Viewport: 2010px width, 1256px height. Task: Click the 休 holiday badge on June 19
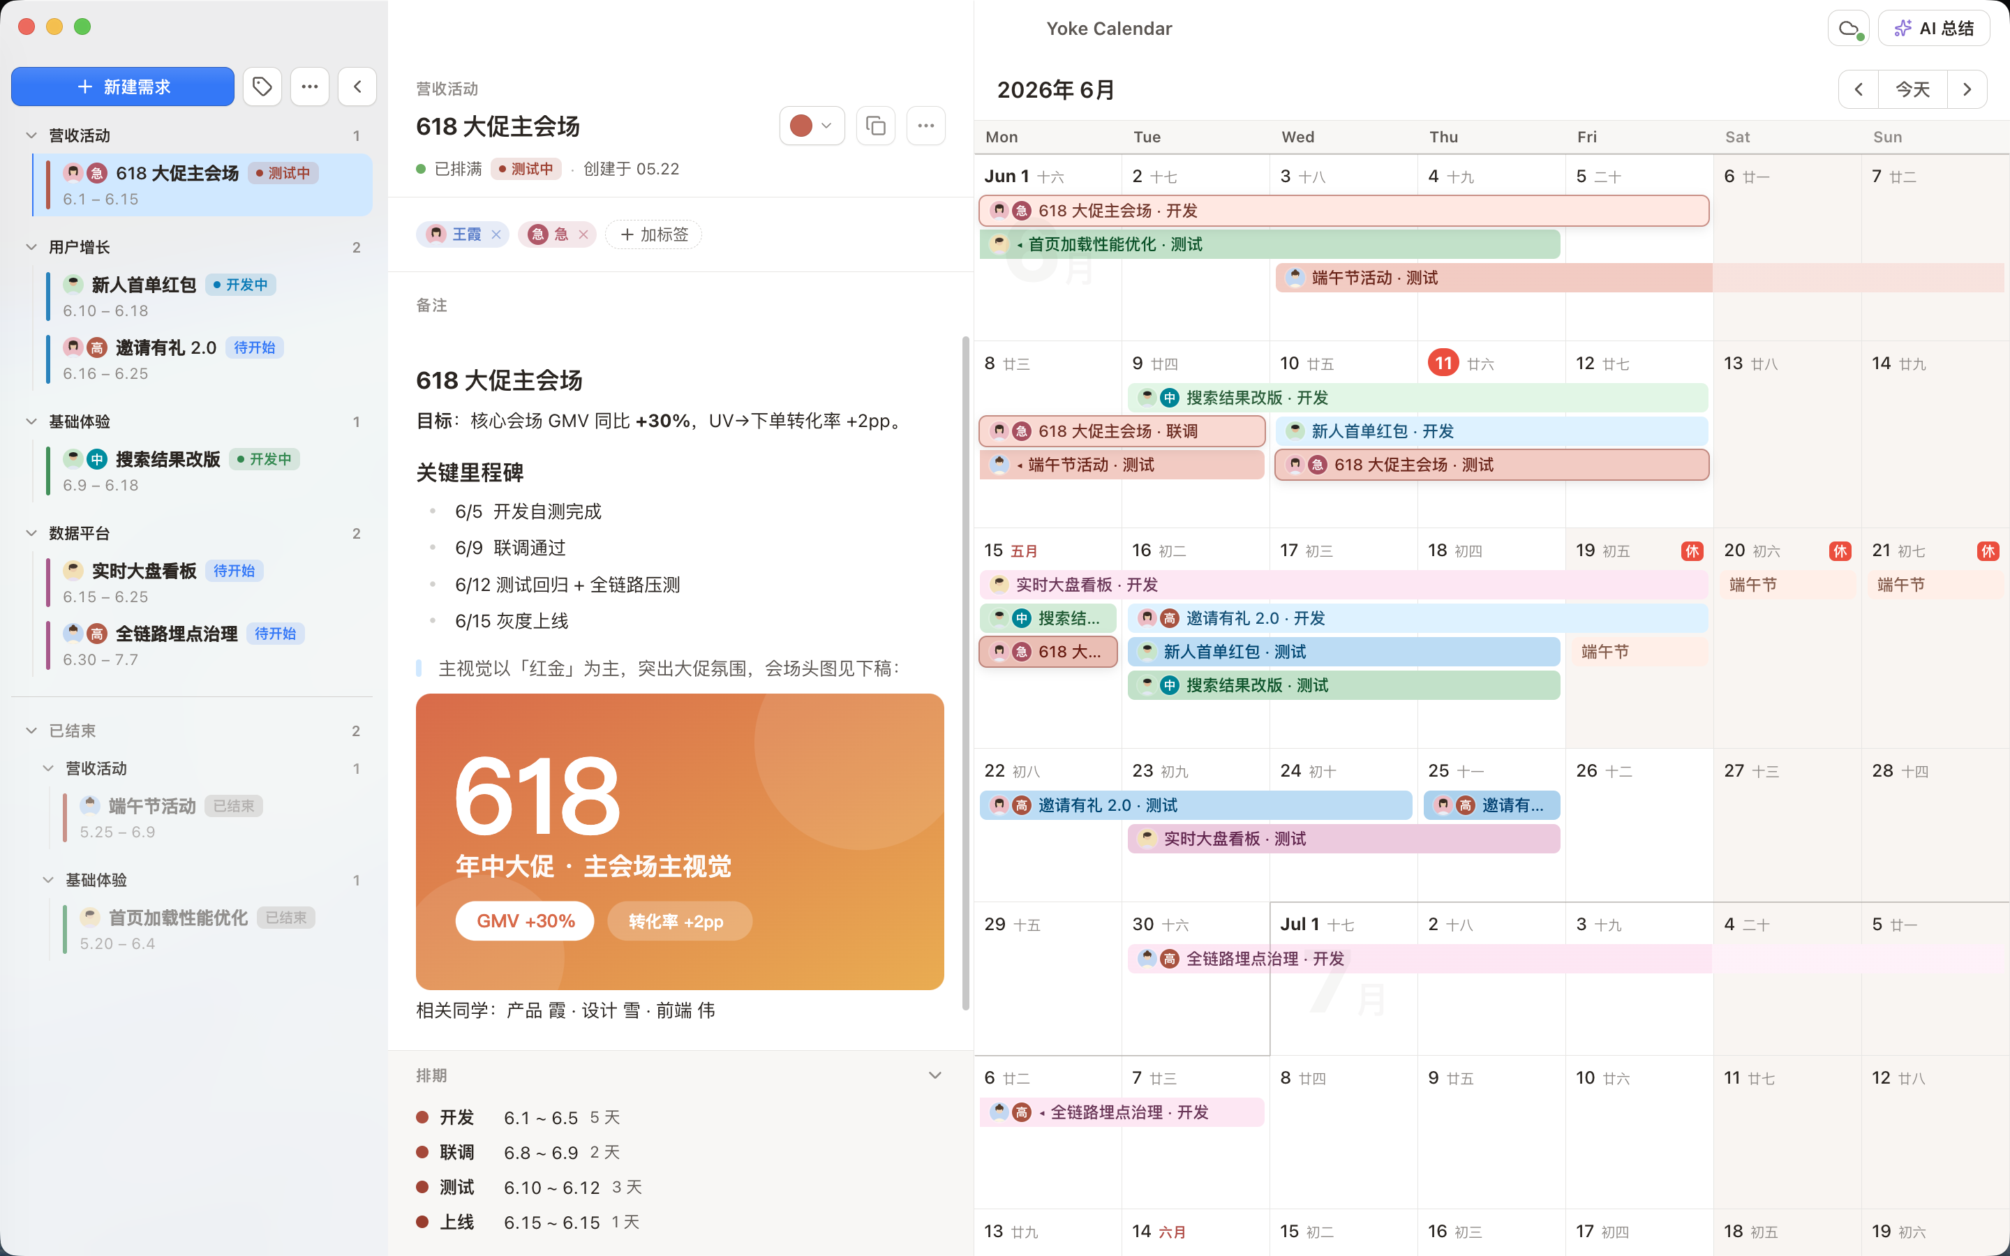coord(1692,551)
